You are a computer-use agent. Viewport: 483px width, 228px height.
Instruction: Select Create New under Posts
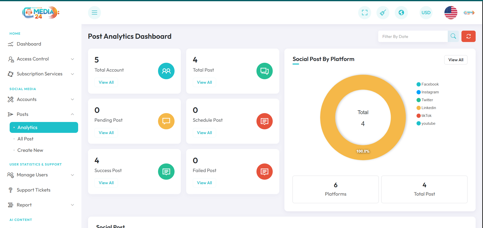(30, 150)
